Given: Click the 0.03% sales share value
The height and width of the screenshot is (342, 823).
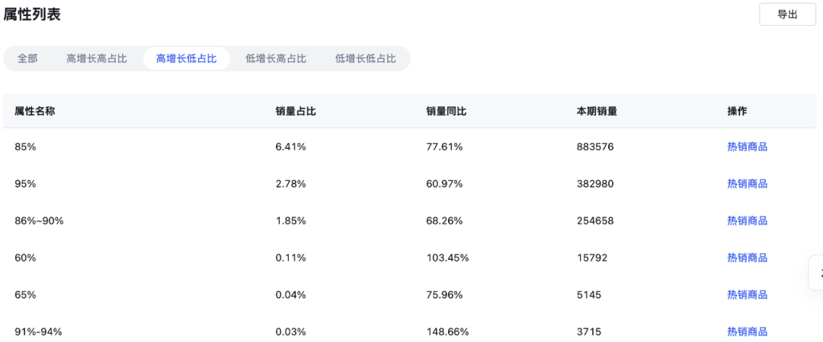Looking at the screenshot, I should point(291,331).
